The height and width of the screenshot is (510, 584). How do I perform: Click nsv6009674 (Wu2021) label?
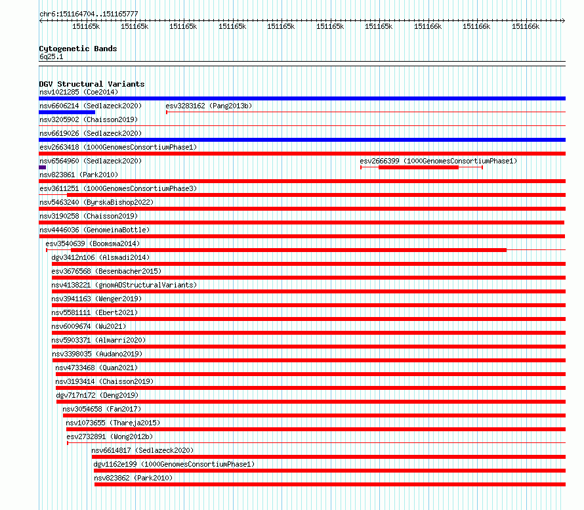pyautogui.click(x=89, y=326)
